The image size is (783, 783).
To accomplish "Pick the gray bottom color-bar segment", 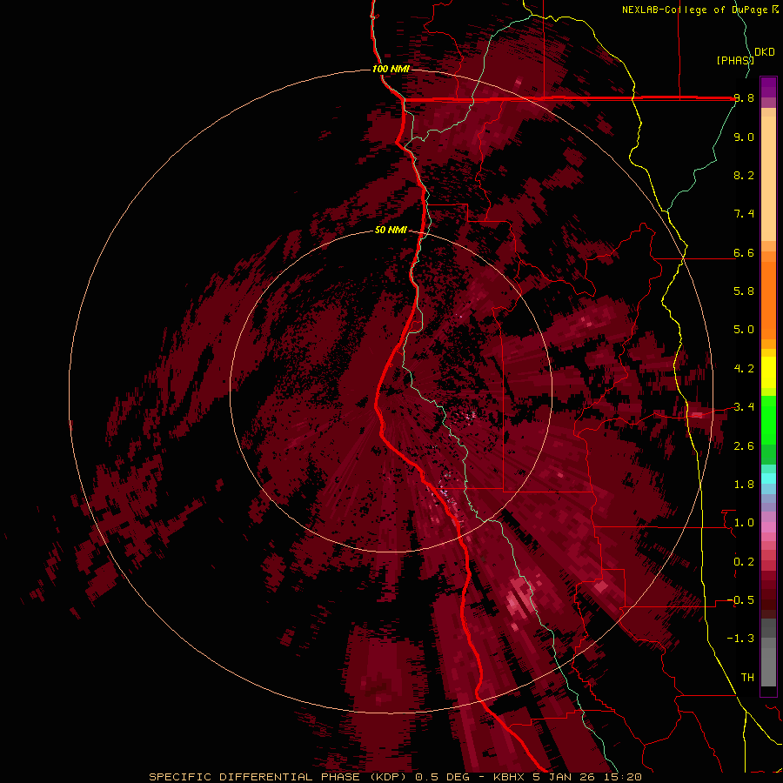I will (x=768, y=666).
